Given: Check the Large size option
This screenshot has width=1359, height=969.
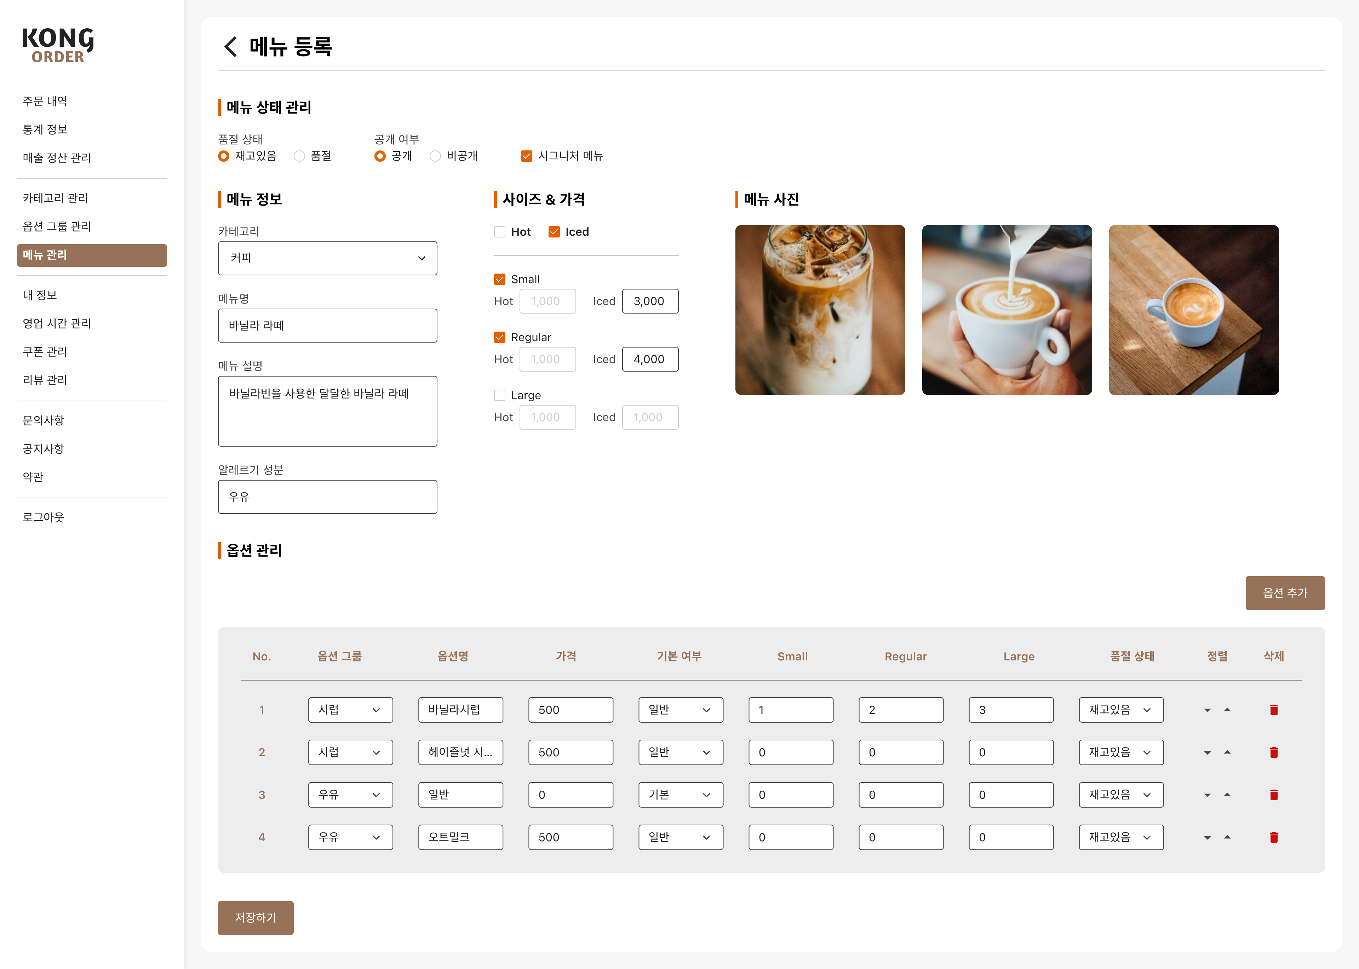Looking at the screenshot, I should click(x=499, y=396).
